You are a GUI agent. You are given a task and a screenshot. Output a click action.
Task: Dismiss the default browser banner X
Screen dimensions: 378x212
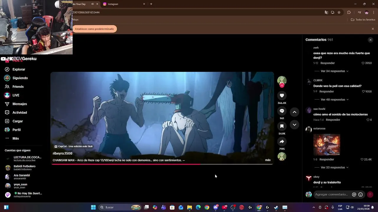point(373,29)
